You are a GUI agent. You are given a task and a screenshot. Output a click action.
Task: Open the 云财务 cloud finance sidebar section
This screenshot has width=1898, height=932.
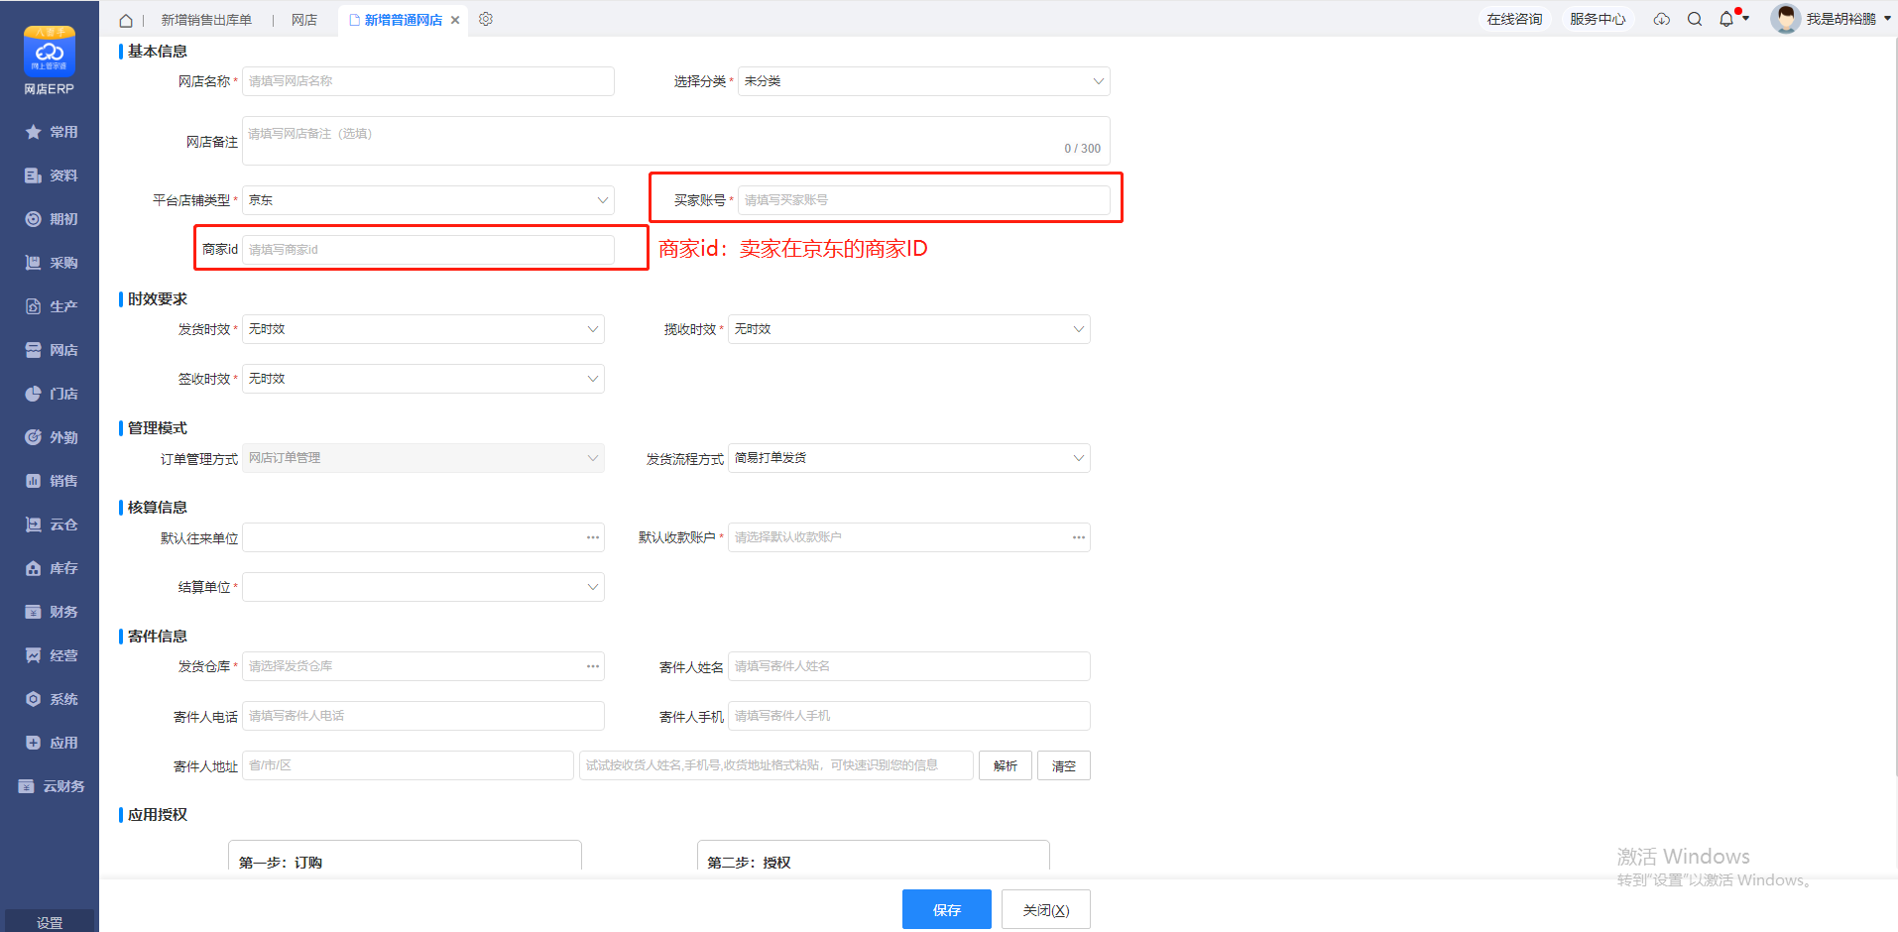pyautogui.click(x=50, y=786)
